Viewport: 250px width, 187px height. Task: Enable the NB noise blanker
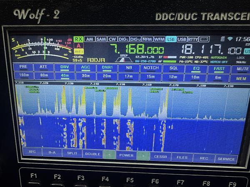pyautogui.click(x=129, y=68)
